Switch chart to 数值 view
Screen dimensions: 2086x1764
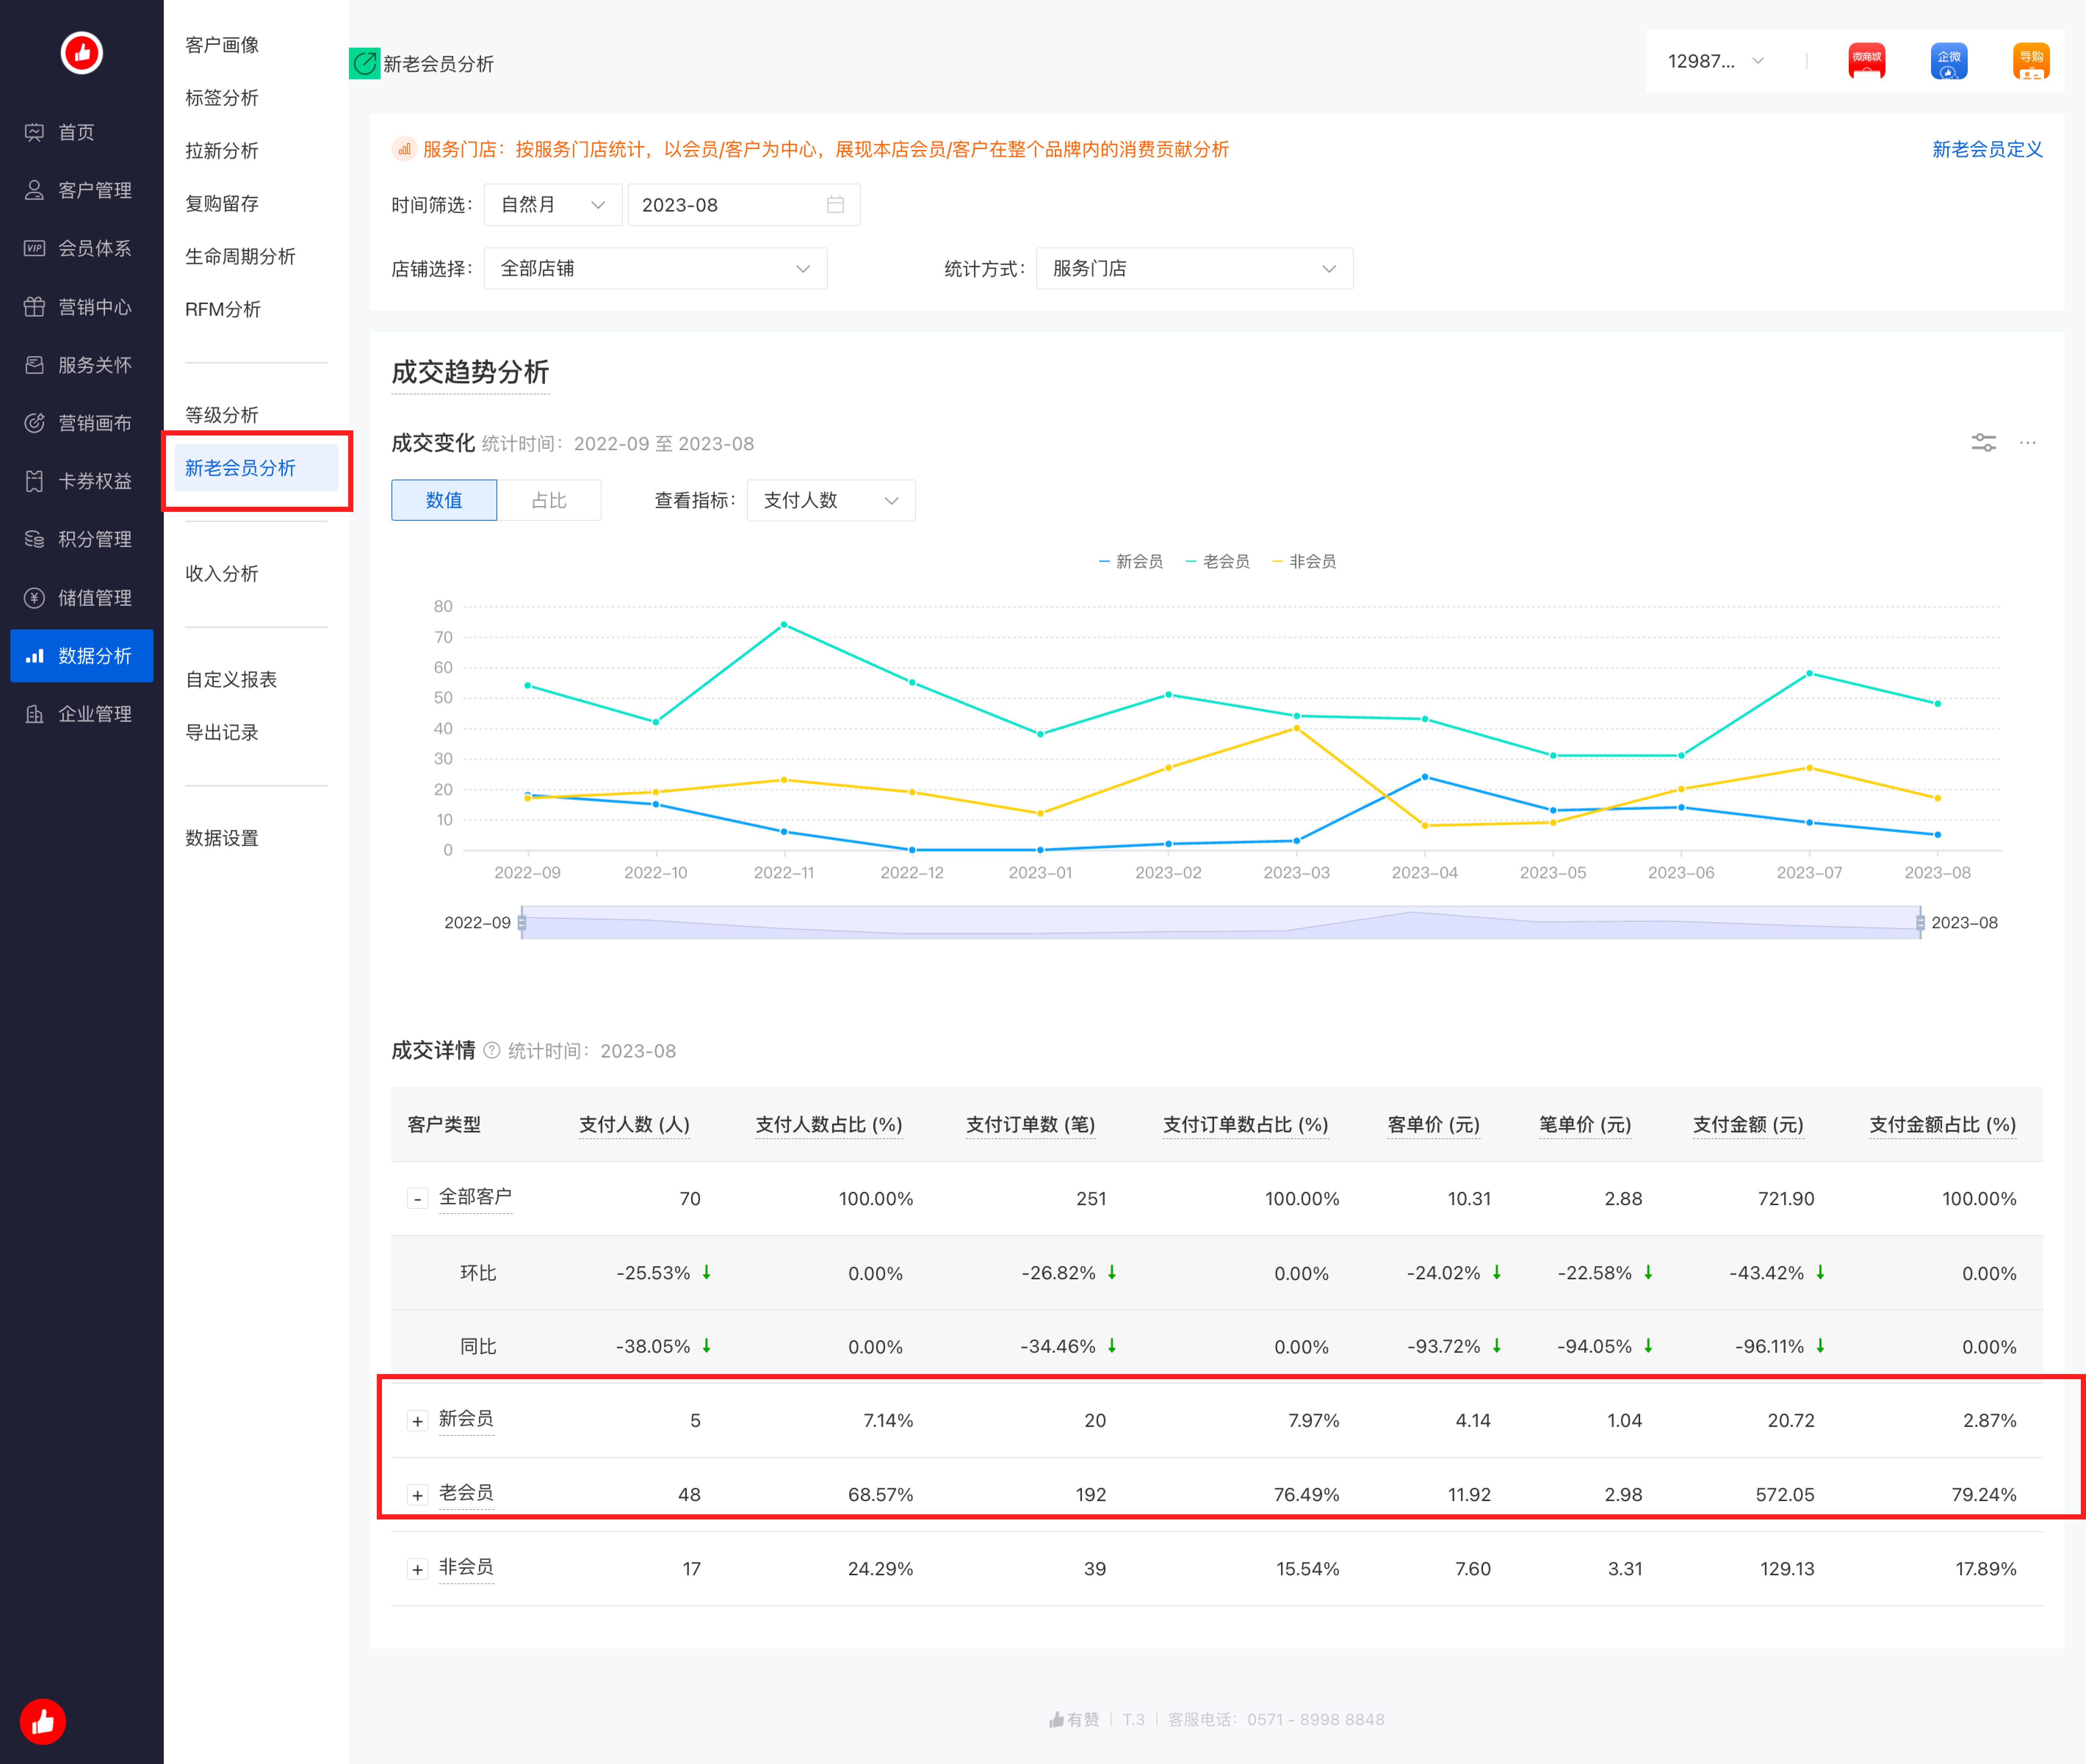coord(444,500)
